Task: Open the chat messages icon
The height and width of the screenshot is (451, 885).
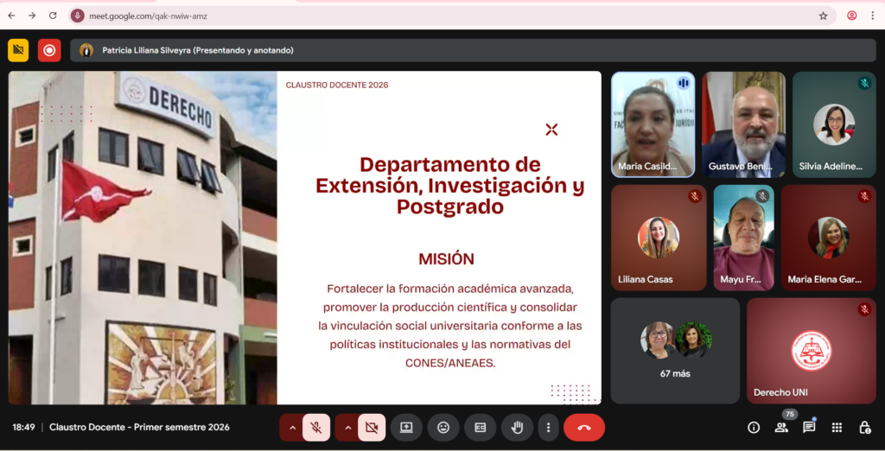Action: tap(809, 428)
